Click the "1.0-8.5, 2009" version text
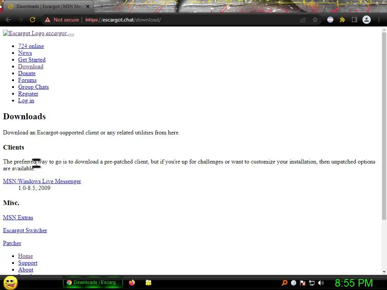This screenshot has width=387, height=290. pos(34,188)
